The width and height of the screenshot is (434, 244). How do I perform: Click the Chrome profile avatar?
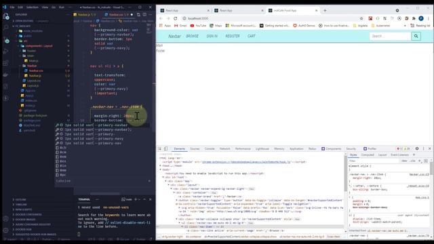coord(421,18)
